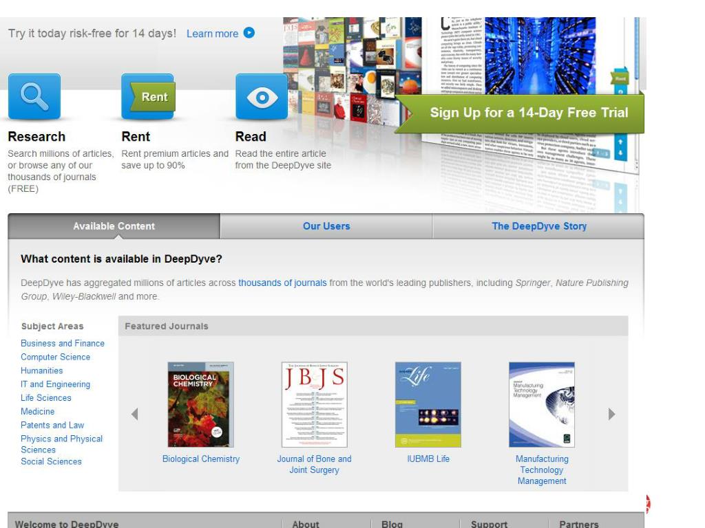Click the Research heading
The height and width of the screenshot is (528, 705).
point(36,137)
